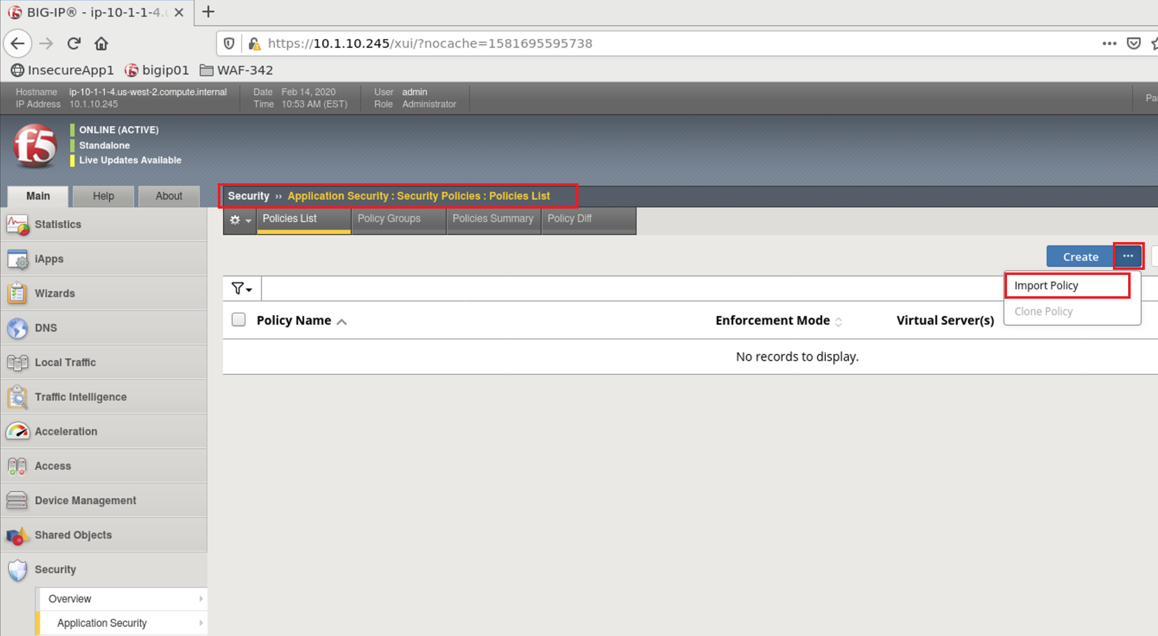Reload the BIG-IP page

74,44
